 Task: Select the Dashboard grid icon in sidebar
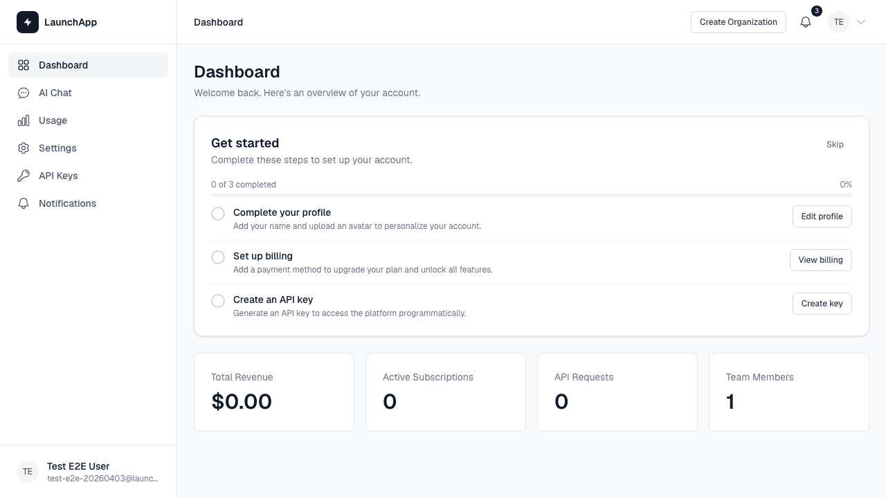[x=24, y=65]
